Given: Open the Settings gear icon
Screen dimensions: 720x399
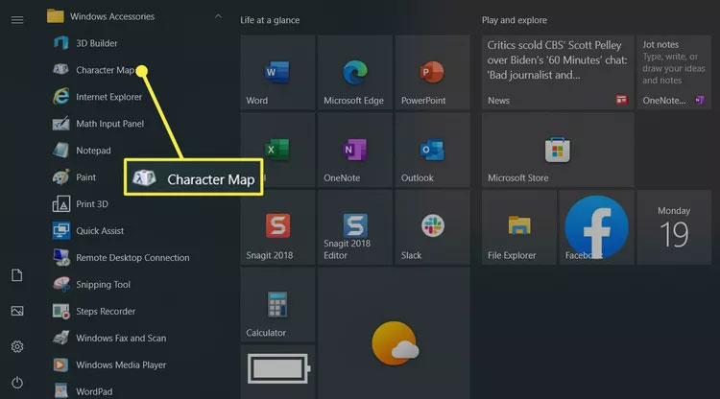Looking at the screenshot, I should click(17, 346).
